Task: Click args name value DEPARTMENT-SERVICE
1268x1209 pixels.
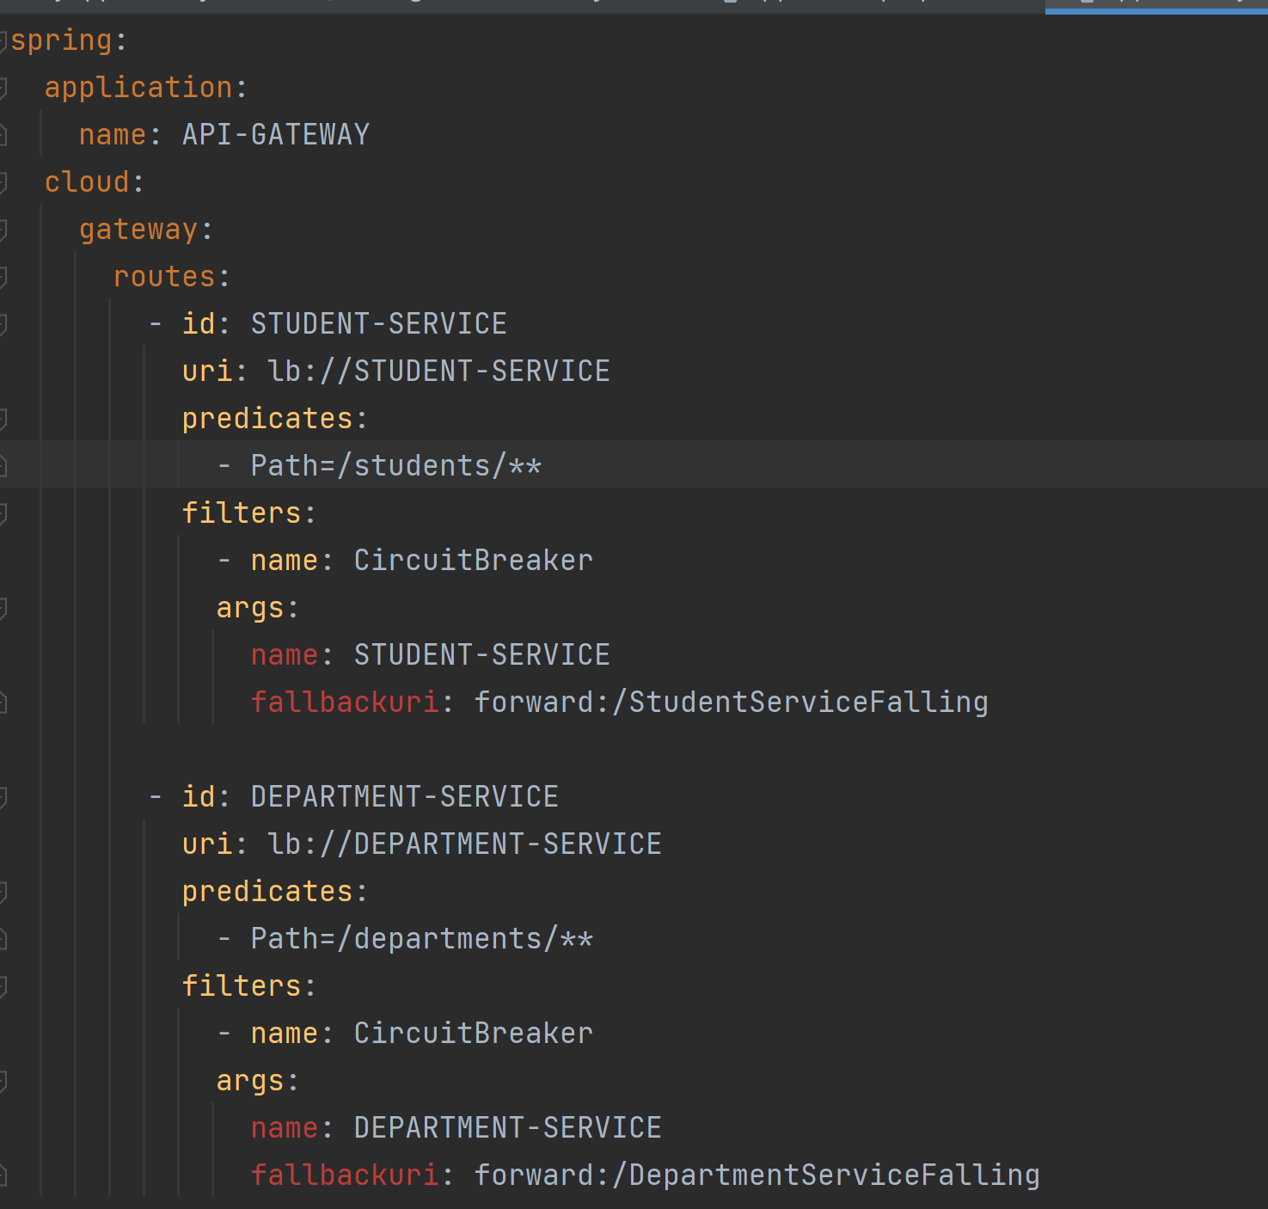Action: click(x=508, y=1128)
